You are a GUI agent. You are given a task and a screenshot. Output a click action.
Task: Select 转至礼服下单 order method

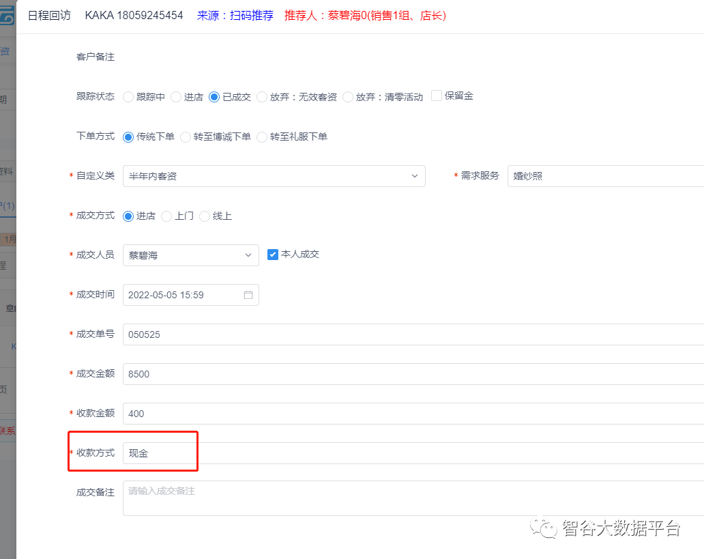coord(262,137)
